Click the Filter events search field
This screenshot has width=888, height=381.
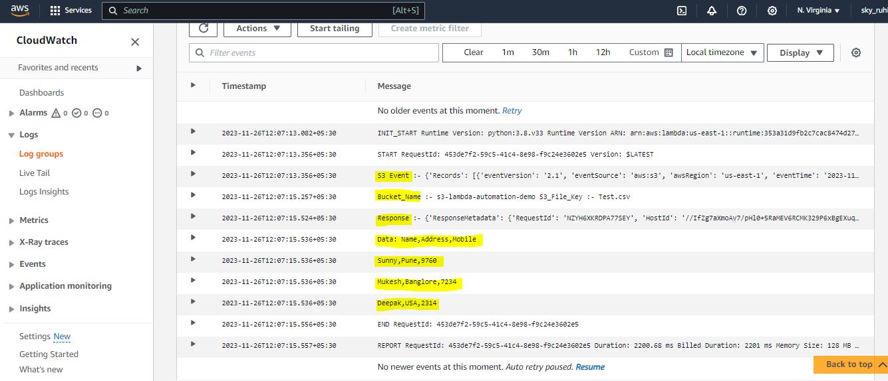click(314, 53)
